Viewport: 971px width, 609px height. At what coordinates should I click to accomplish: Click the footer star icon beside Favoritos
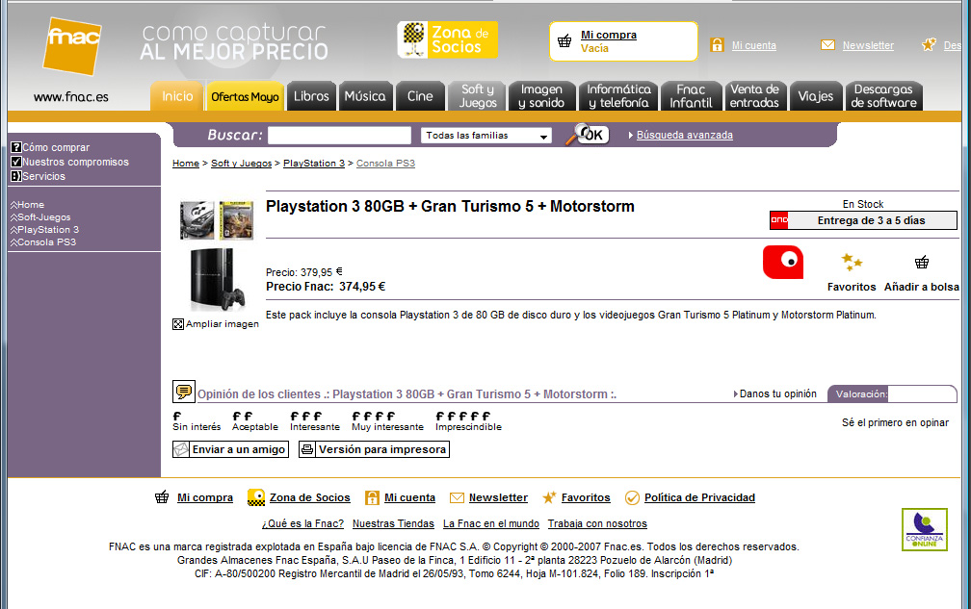pyautogui.click(x=549, y=497)
